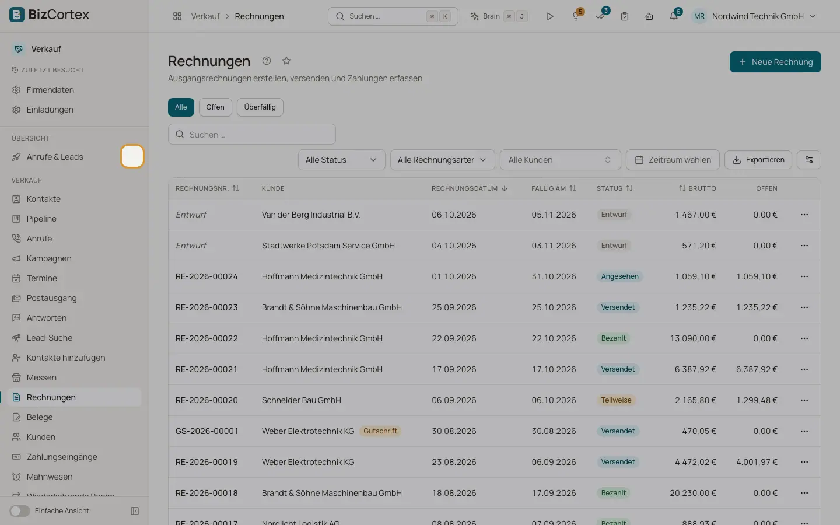This screenshot has height=525, width=840.
Task: Open table view settings sliders icon
Action: point(809,160)
